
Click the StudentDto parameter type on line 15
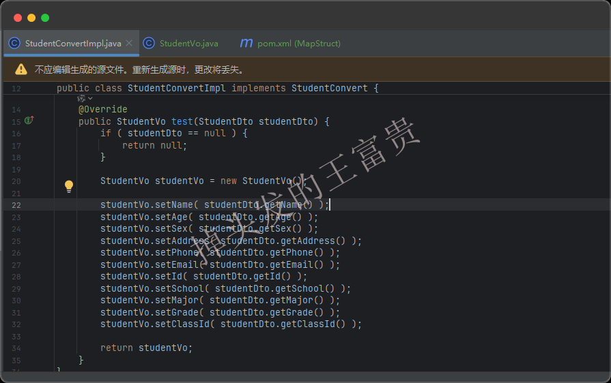225,121
